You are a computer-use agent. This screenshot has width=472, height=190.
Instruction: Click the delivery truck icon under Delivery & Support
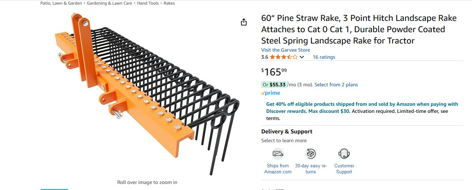[x=278, y=154]
